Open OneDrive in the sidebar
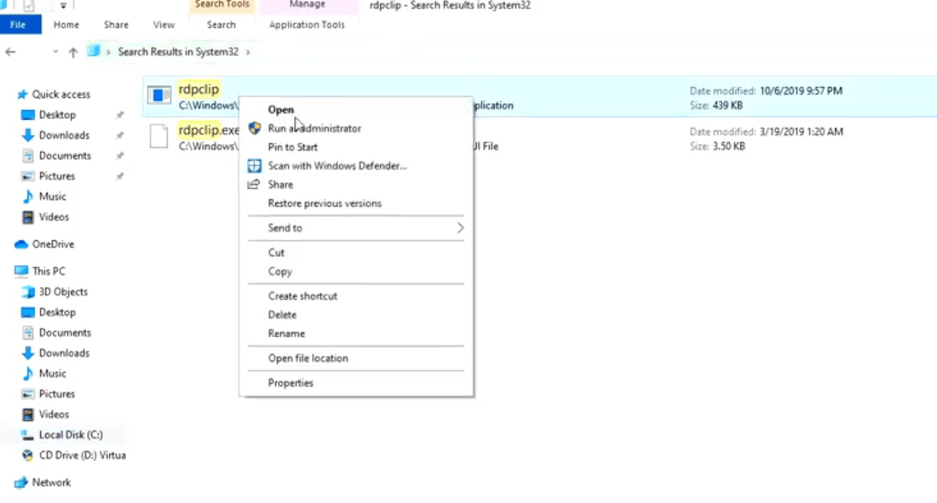937x503 pixels. (x=51, y=243)
